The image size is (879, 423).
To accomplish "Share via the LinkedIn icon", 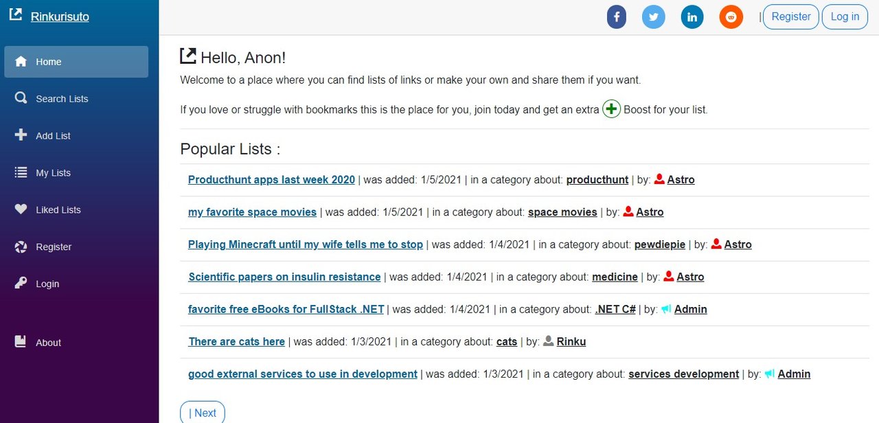I will pos(692,17).
